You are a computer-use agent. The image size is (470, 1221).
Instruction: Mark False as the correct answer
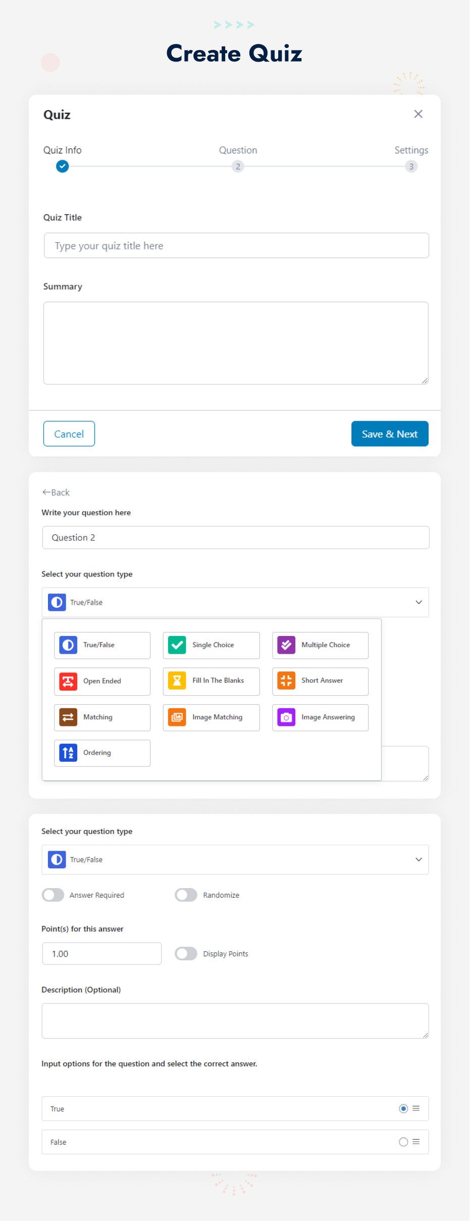[403, 1142]
